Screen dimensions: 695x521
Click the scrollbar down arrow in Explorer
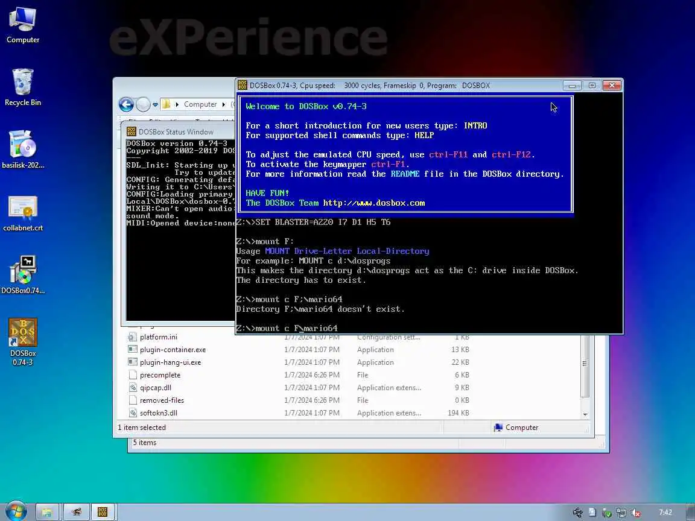[585, 415]
